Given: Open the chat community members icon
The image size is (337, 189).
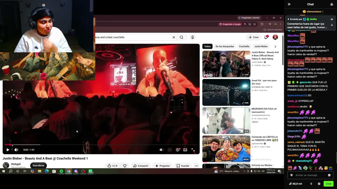Looking at the screenshot, I should [331, 4].
